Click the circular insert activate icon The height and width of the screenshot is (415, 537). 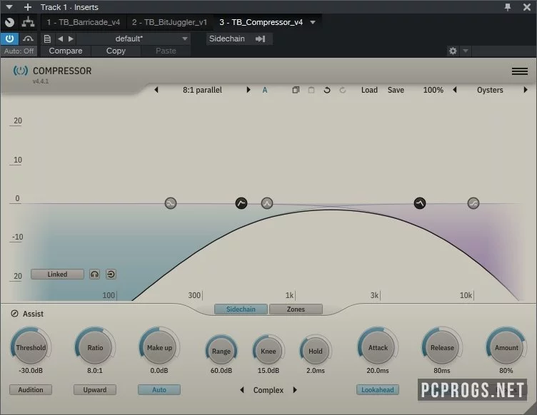click(x=9, y=23)
